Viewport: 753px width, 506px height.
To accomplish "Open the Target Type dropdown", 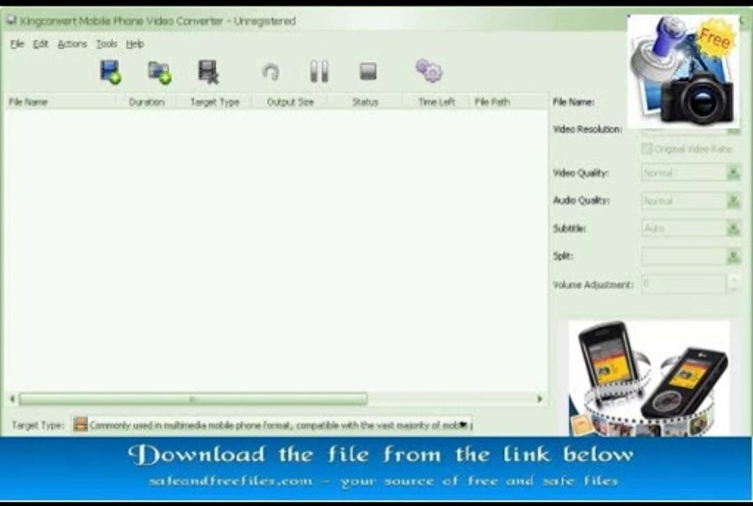I will pos(463,424).
